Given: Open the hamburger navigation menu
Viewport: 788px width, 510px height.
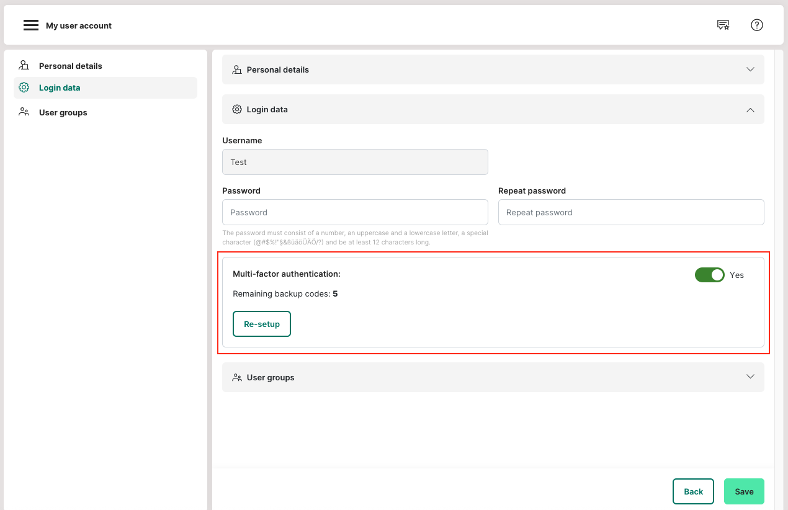Looking at the screenshot, I should [31, 25].
